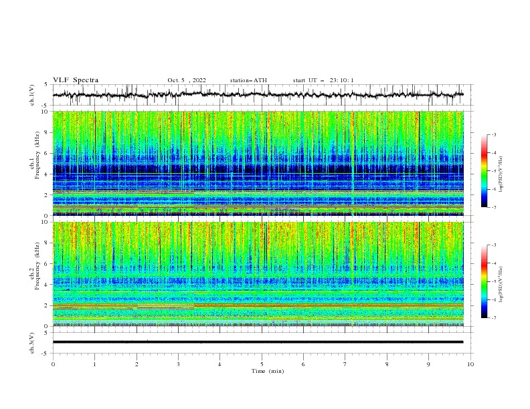Click the "10" kHz tick of ch.2 spectrogram

coord(45,222)
